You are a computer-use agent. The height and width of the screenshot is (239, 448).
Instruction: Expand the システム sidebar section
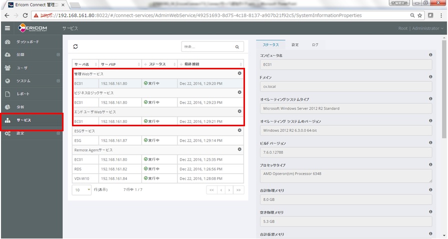pos(58,81)
